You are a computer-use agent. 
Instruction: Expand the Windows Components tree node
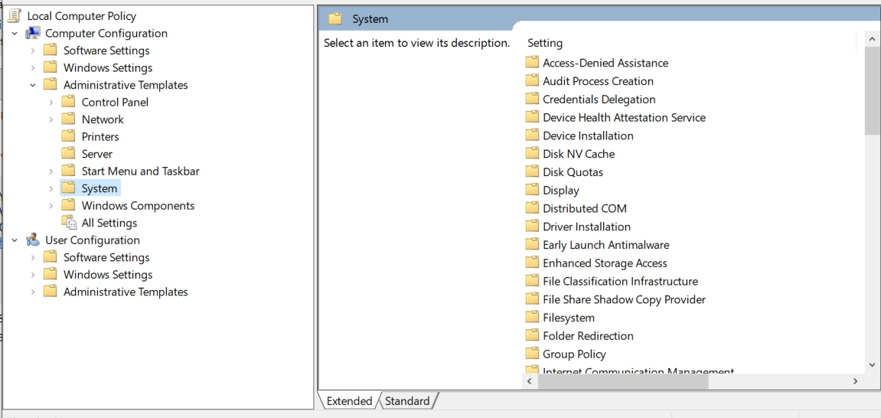tap(51, 206)
